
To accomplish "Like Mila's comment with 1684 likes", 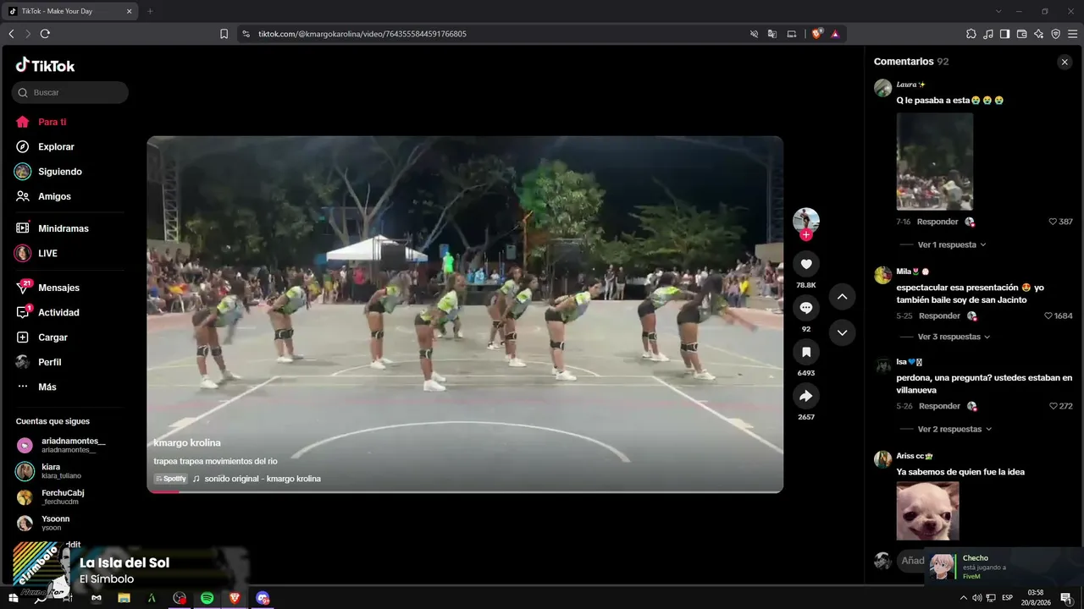I will pyautogui.click(x=1048, y=315).
